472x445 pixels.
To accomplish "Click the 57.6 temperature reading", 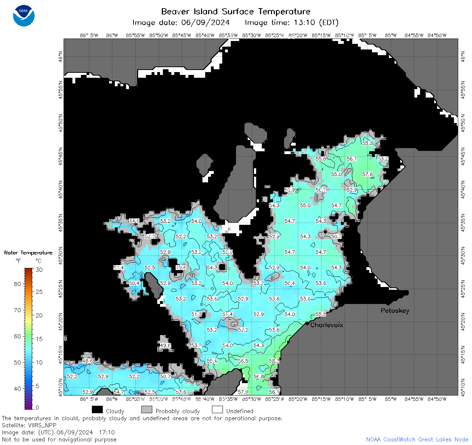I will tap(367, 174).
